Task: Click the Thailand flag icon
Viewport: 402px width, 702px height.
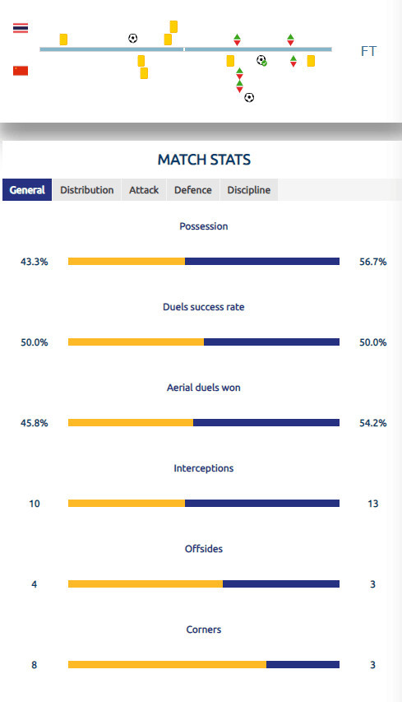Action: pos(21,28)
